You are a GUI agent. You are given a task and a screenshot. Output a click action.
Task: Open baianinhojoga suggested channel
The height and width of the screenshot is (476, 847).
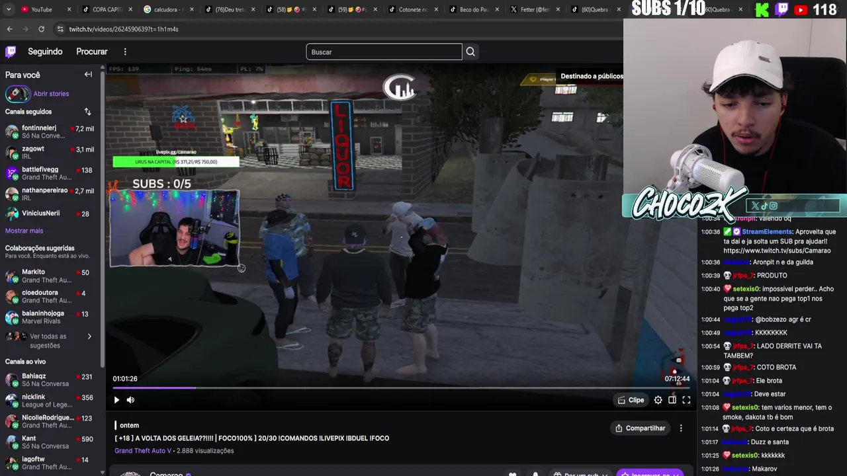coord(51,317)
